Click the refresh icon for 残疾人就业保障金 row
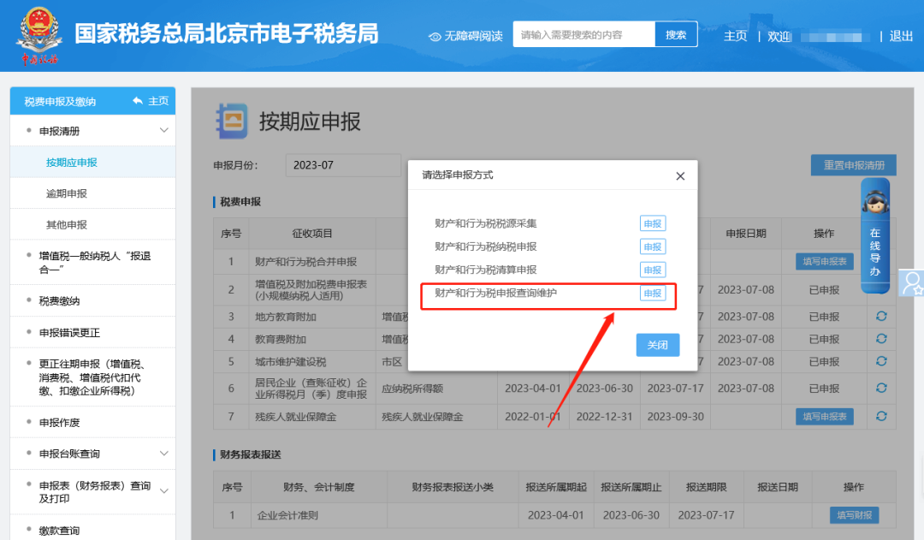This screenshot has width=924, height=540. point(880,417)
